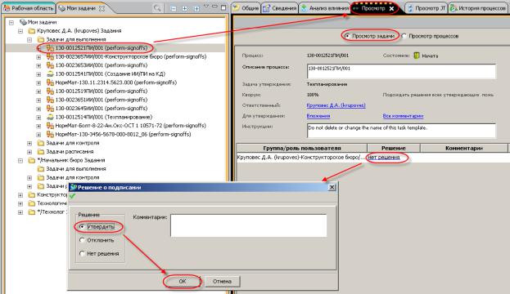Select the Технологич… folder row in tree
510x294 pixels.
(52, 203)
